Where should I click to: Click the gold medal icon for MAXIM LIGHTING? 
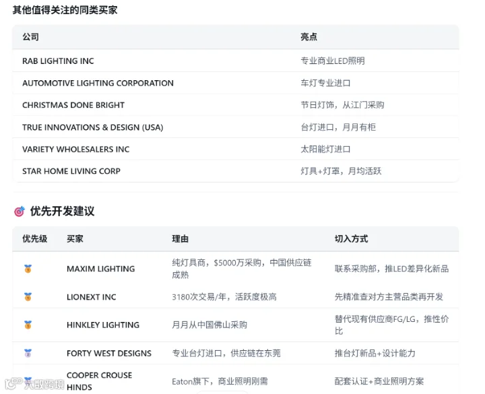28,269
